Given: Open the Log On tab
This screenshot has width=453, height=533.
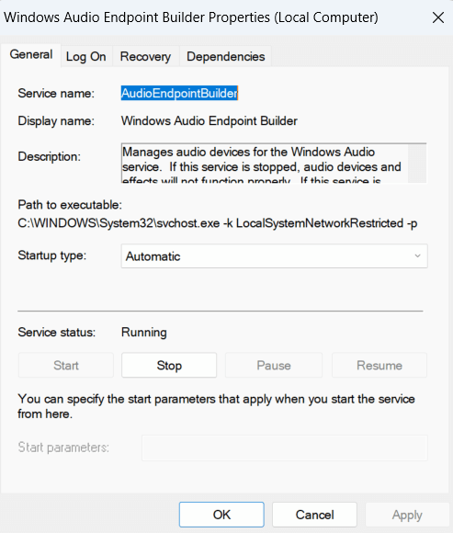Looking at the screenshot, I should pyautogui.click(x=86, y=56).
